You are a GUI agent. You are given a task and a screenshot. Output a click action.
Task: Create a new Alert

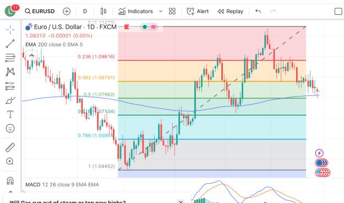pyautogui.click(x=198, y=11)
